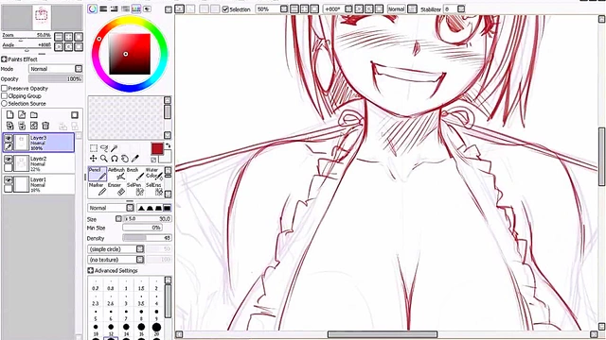Show the swatches panel icon

click(x=136, y=8)
